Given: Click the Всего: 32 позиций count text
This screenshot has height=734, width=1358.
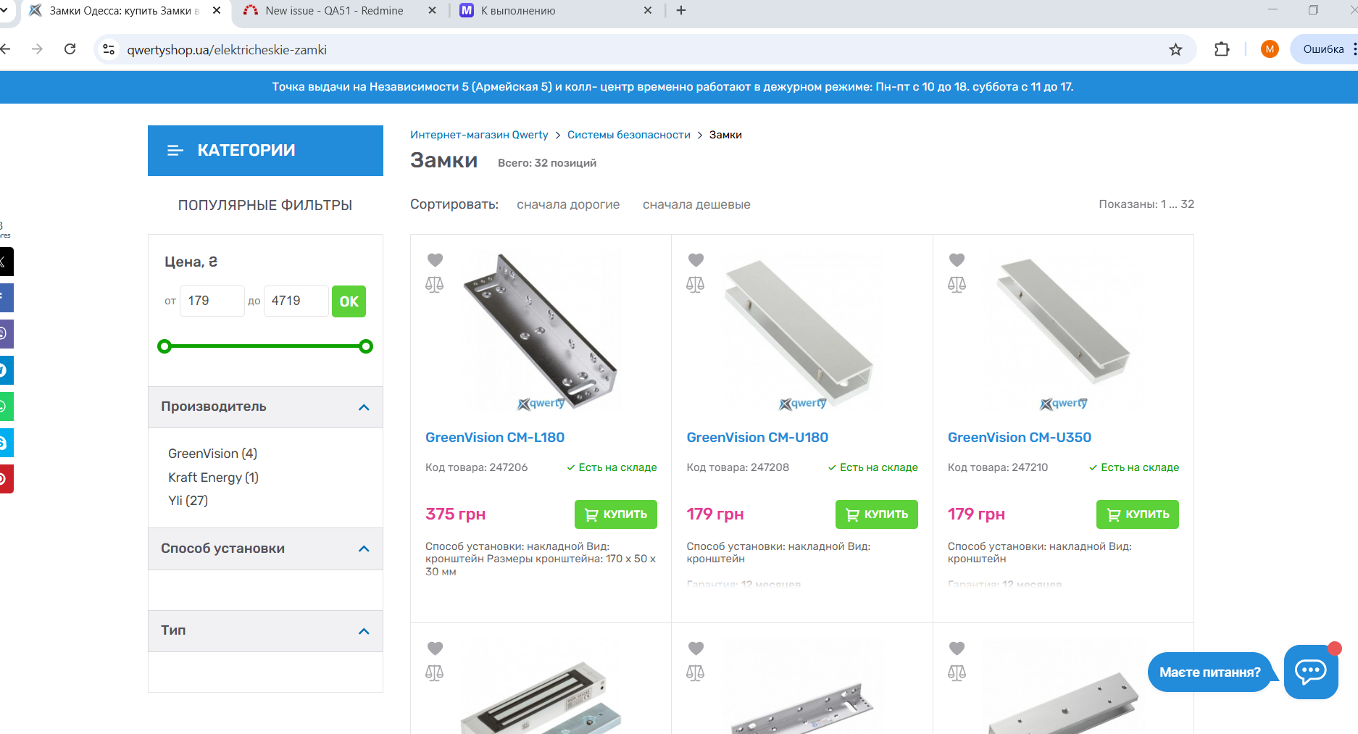Looking at the screenshot, I should 547,163.
